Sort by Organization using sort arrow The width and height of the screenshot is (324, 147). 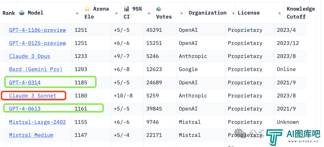point(233,13)
